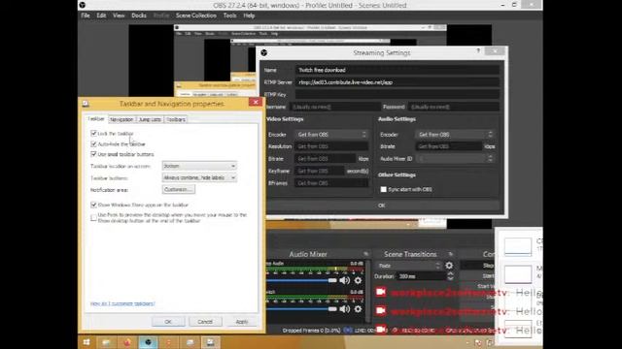The image size is (622, 349).
Task: Toggle Auto-hide the taskbar checkbox
Action: coord(93,144)
